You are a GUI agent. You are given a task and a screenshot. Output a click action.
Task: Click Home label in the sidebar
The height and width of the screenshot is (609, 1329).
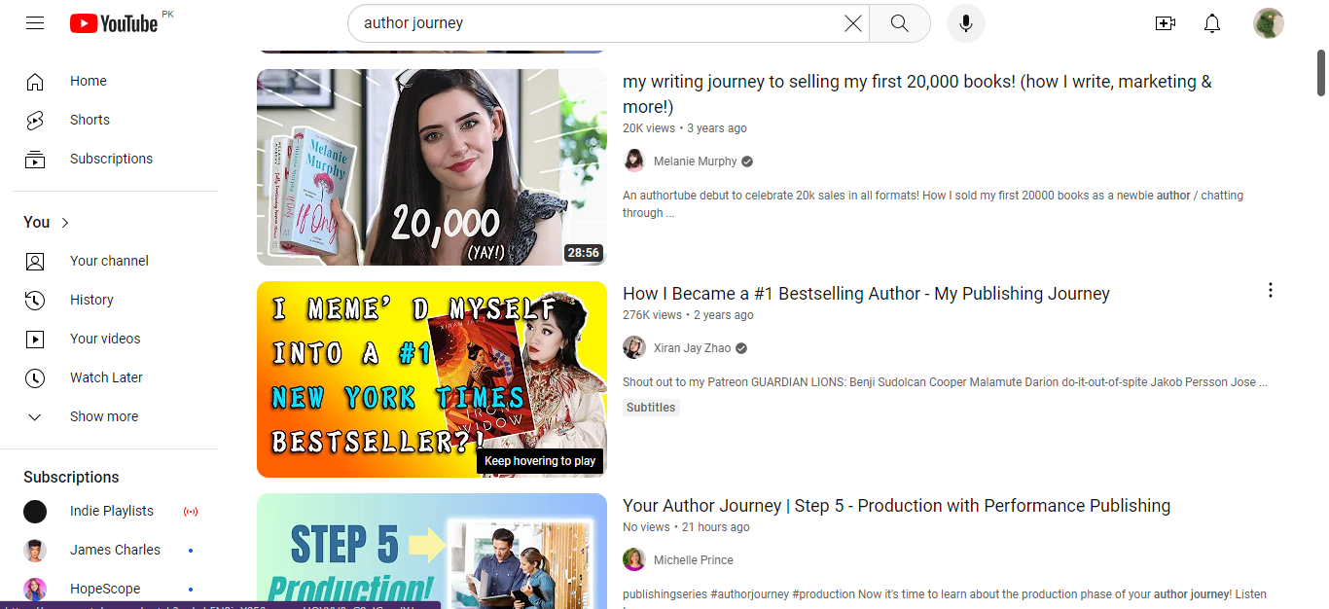(89, 81)
